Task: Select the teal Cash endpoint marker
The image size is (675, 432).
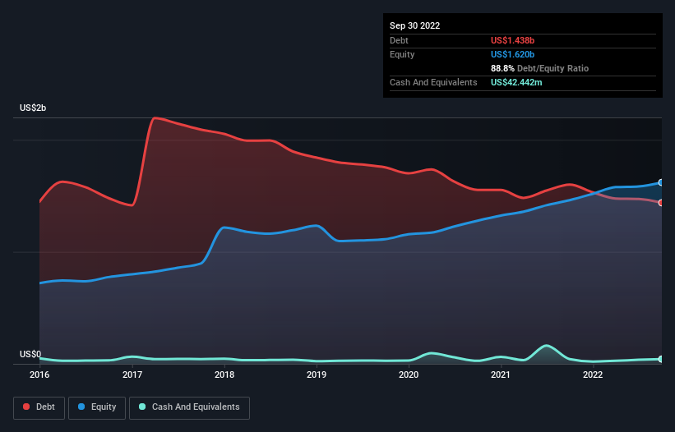Action: pyautogui.click(x=661, y=359)
